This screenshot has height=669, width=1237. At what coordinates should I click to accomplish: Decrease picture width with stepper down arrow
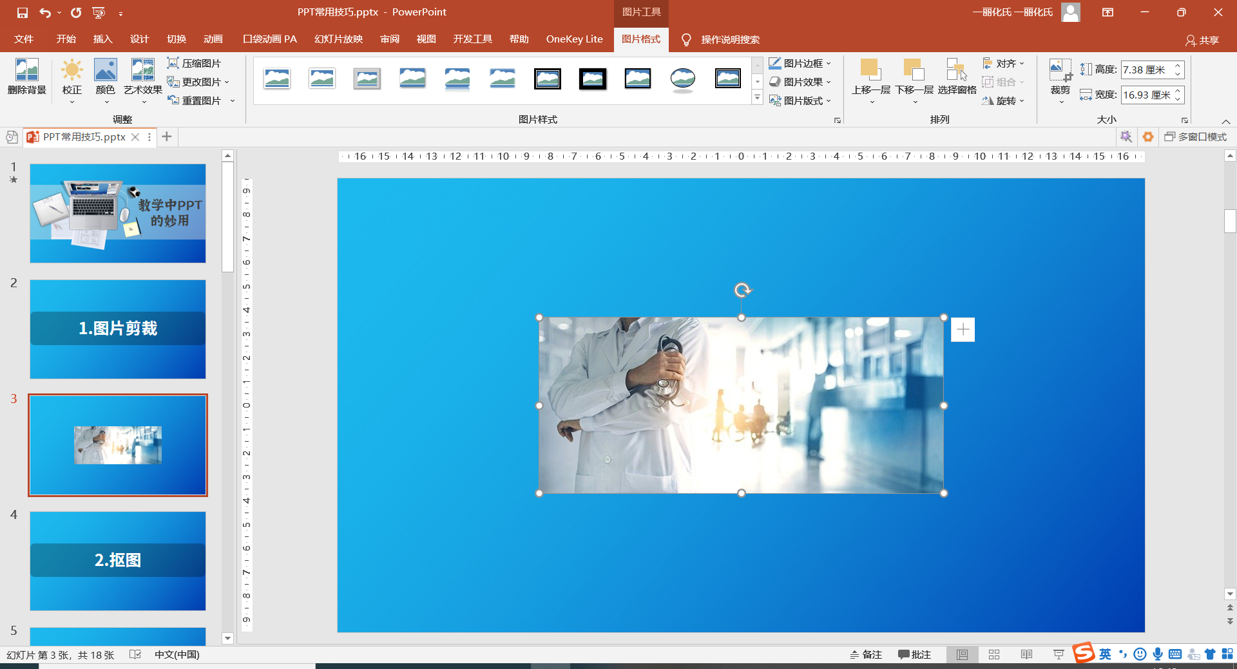coord(1178,99)
